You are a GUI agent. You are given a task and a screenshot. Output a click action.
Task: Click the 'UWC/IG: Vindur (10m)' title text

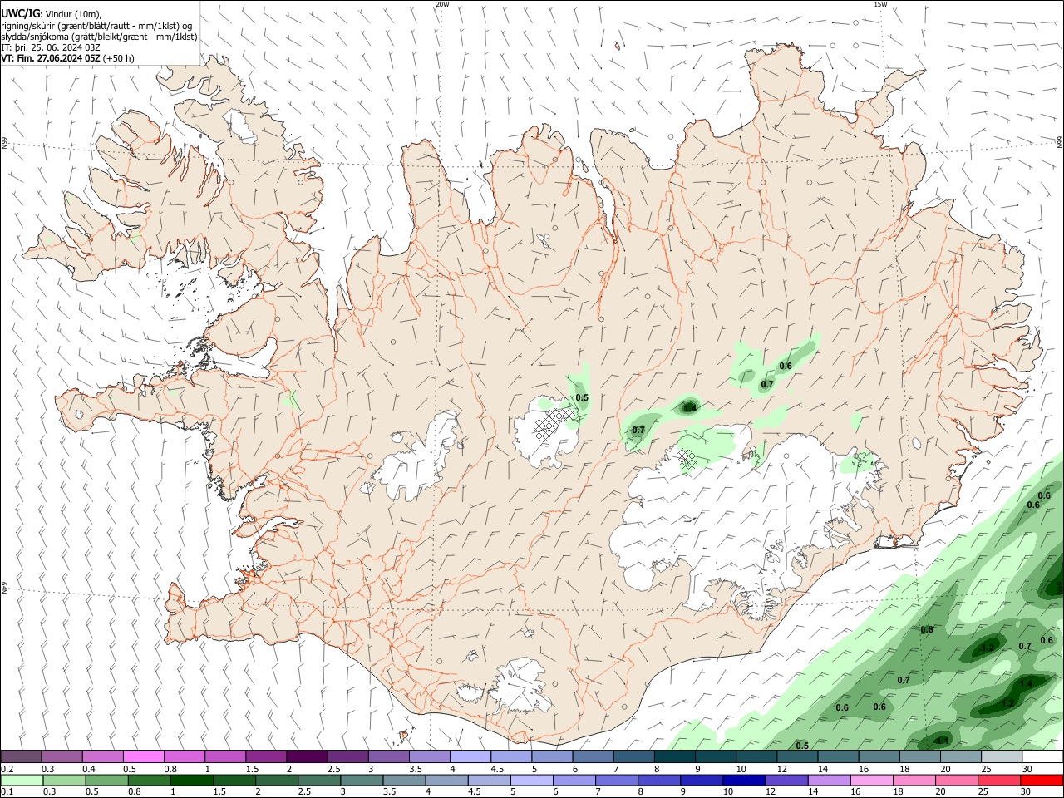pos(52,14)
